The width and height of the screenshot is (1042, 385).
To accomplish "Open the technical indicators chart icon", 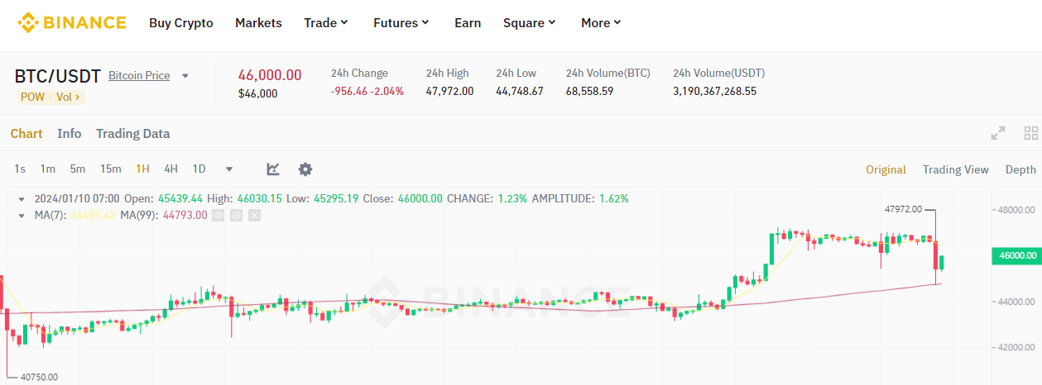I will (x=273, y=169).
